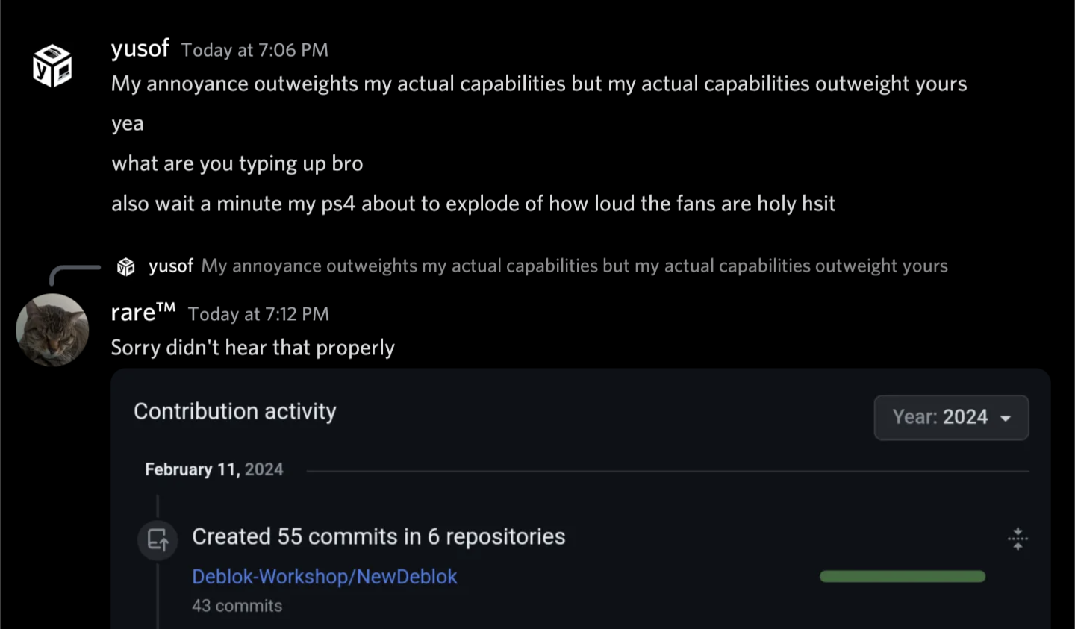Click the Today at 7:12 PM timestamp
This screenshot has width=1075, height=629.
(x=258, y=314)
